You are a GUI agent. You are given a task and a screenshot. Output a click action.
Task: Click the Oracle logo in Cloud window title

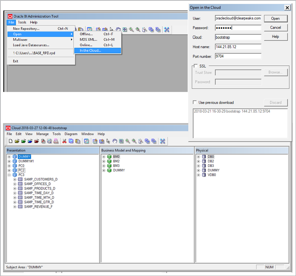click(8, 128)
